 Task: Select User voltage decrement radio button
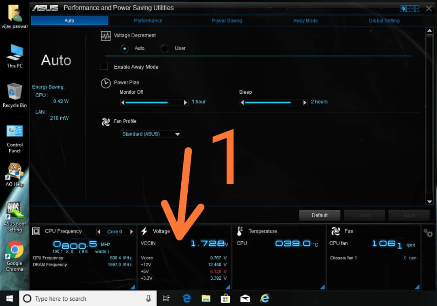tap(164, 49)
